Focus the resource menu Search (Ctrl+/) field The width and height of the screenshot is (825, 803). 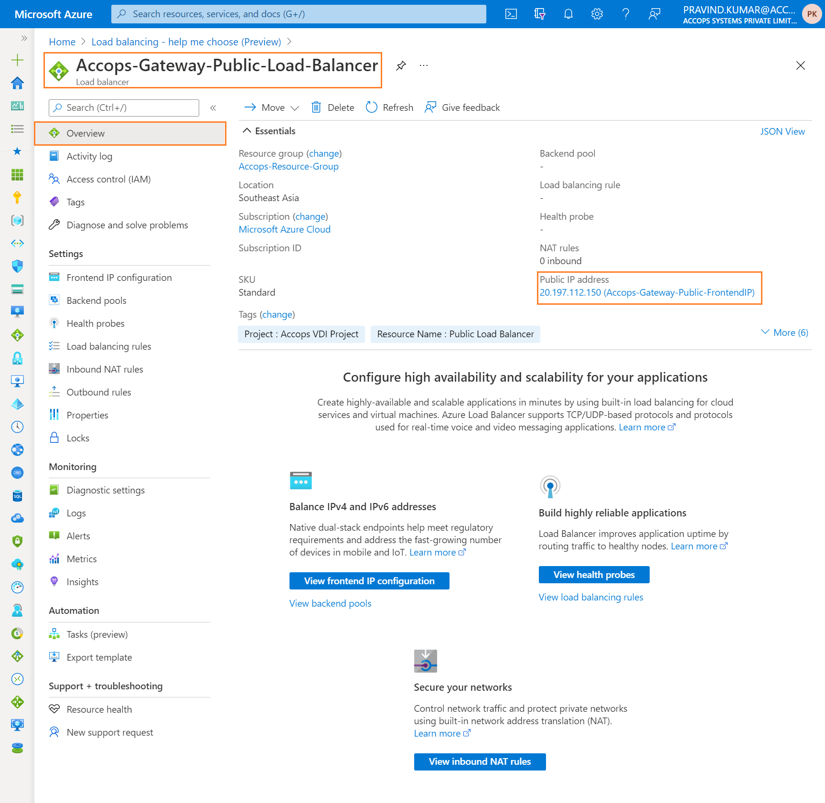click(x=124, y=108)
